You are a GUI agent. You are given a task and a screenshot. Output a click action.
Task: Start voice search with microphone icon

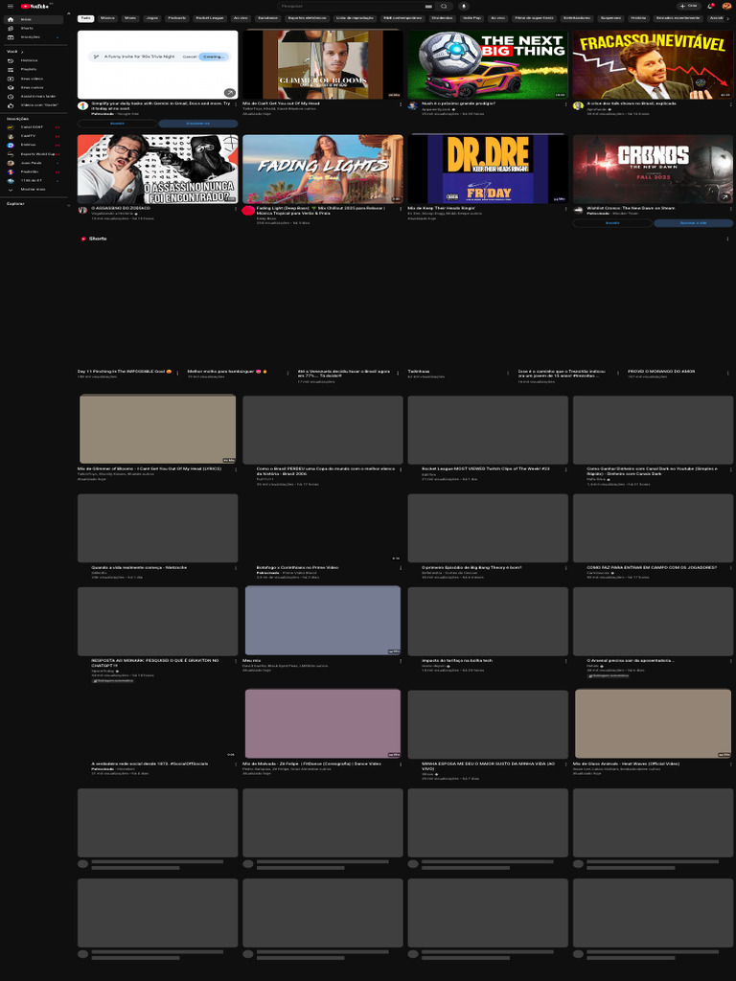[x=464, y=6]
